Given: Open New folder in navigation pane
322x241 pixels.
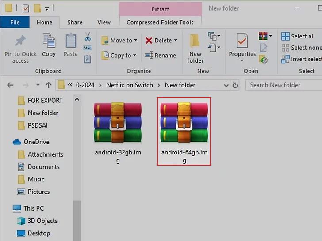Looking at the screenshot, I should coord(38,113).
